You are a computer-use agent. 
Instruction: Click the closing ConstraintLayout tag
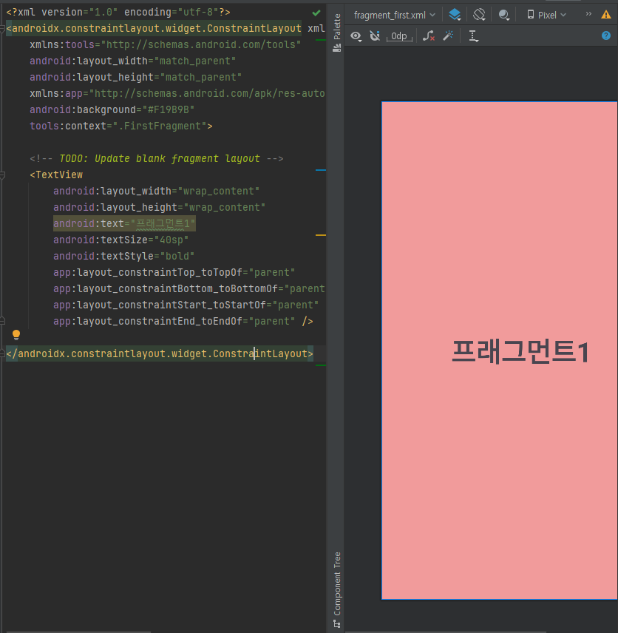click(x=160, y=353)
